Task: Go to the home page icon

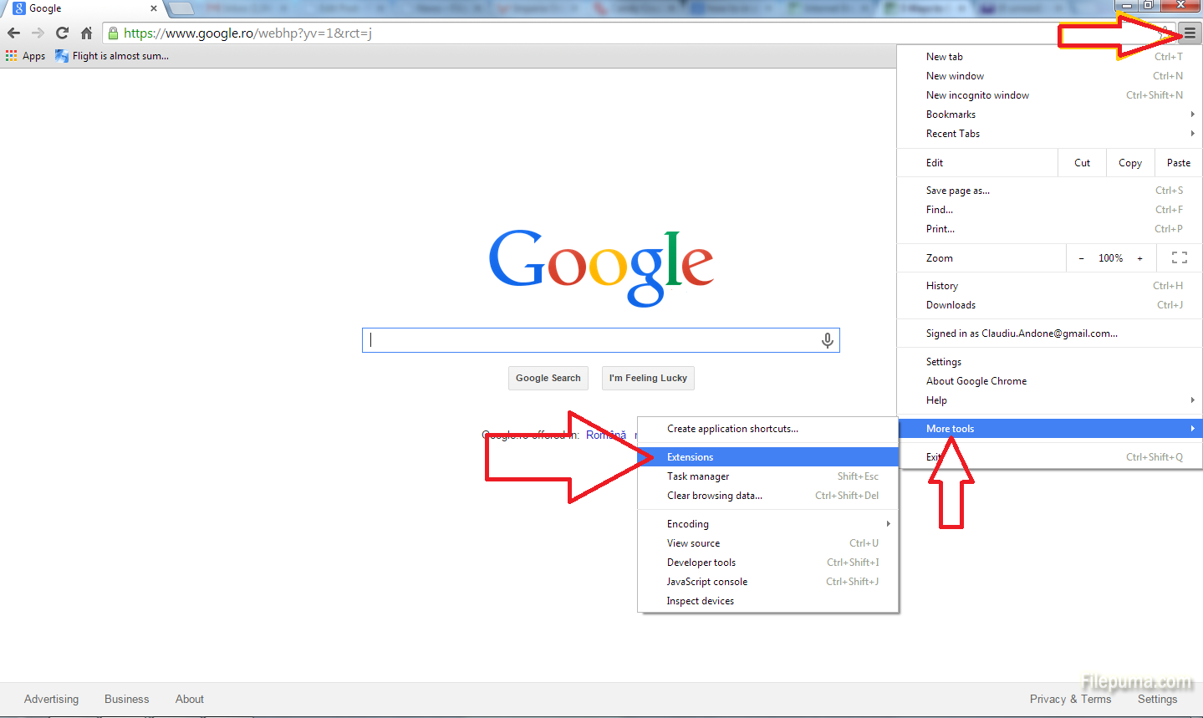Action: (86, 33)
